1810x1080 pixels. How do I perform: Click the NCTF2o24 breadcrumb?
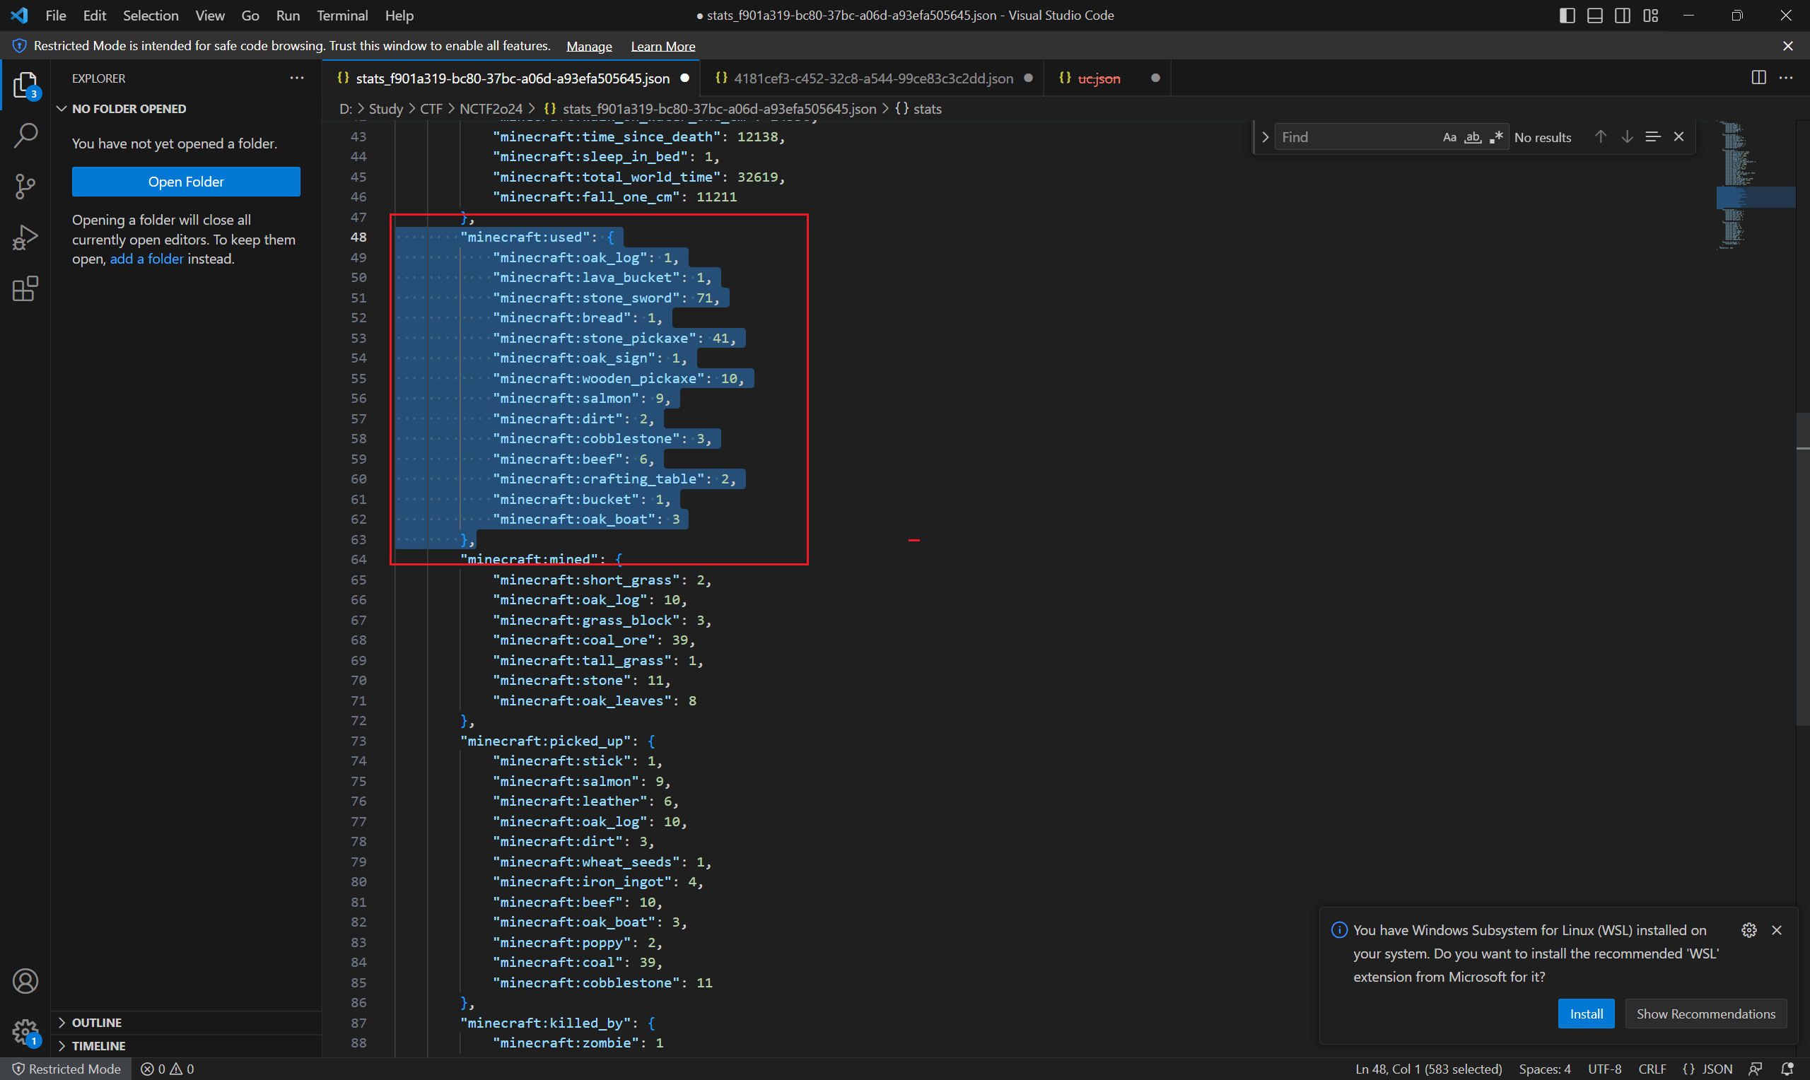491,108
